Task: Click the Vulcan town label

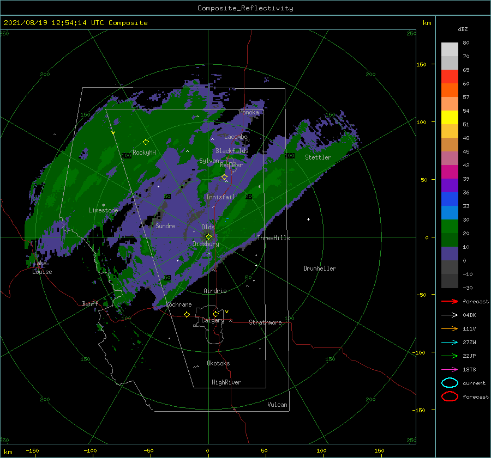Action: pyautogui.click(x=277, y=405)
